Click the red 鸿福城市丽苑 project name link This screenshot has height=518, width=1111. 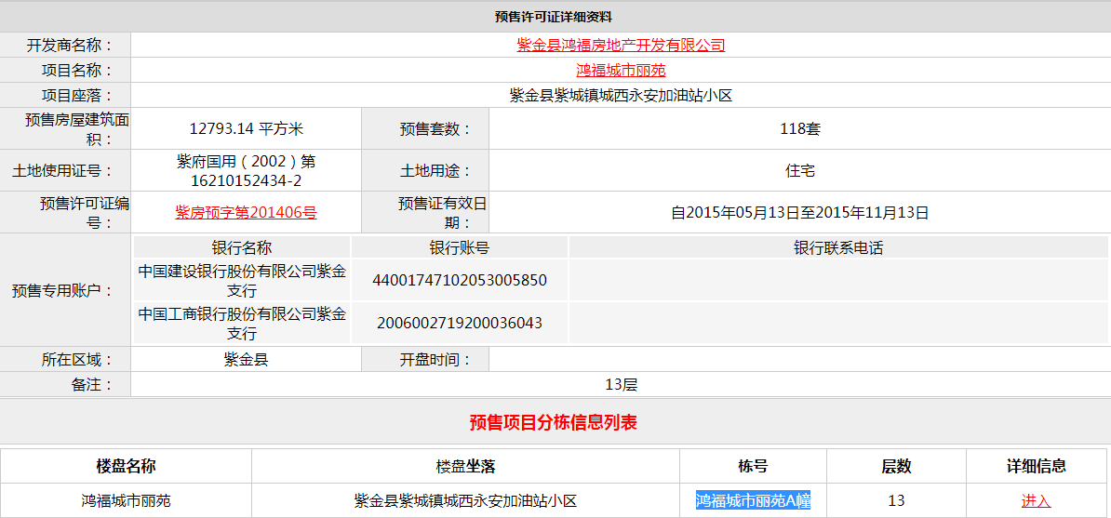(621, 70)
